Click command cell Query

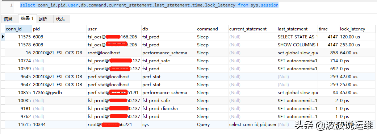point(212,124)
